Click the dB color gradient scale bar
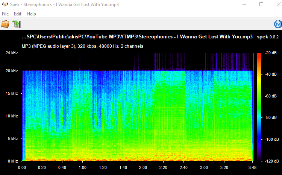 point(259,107)
